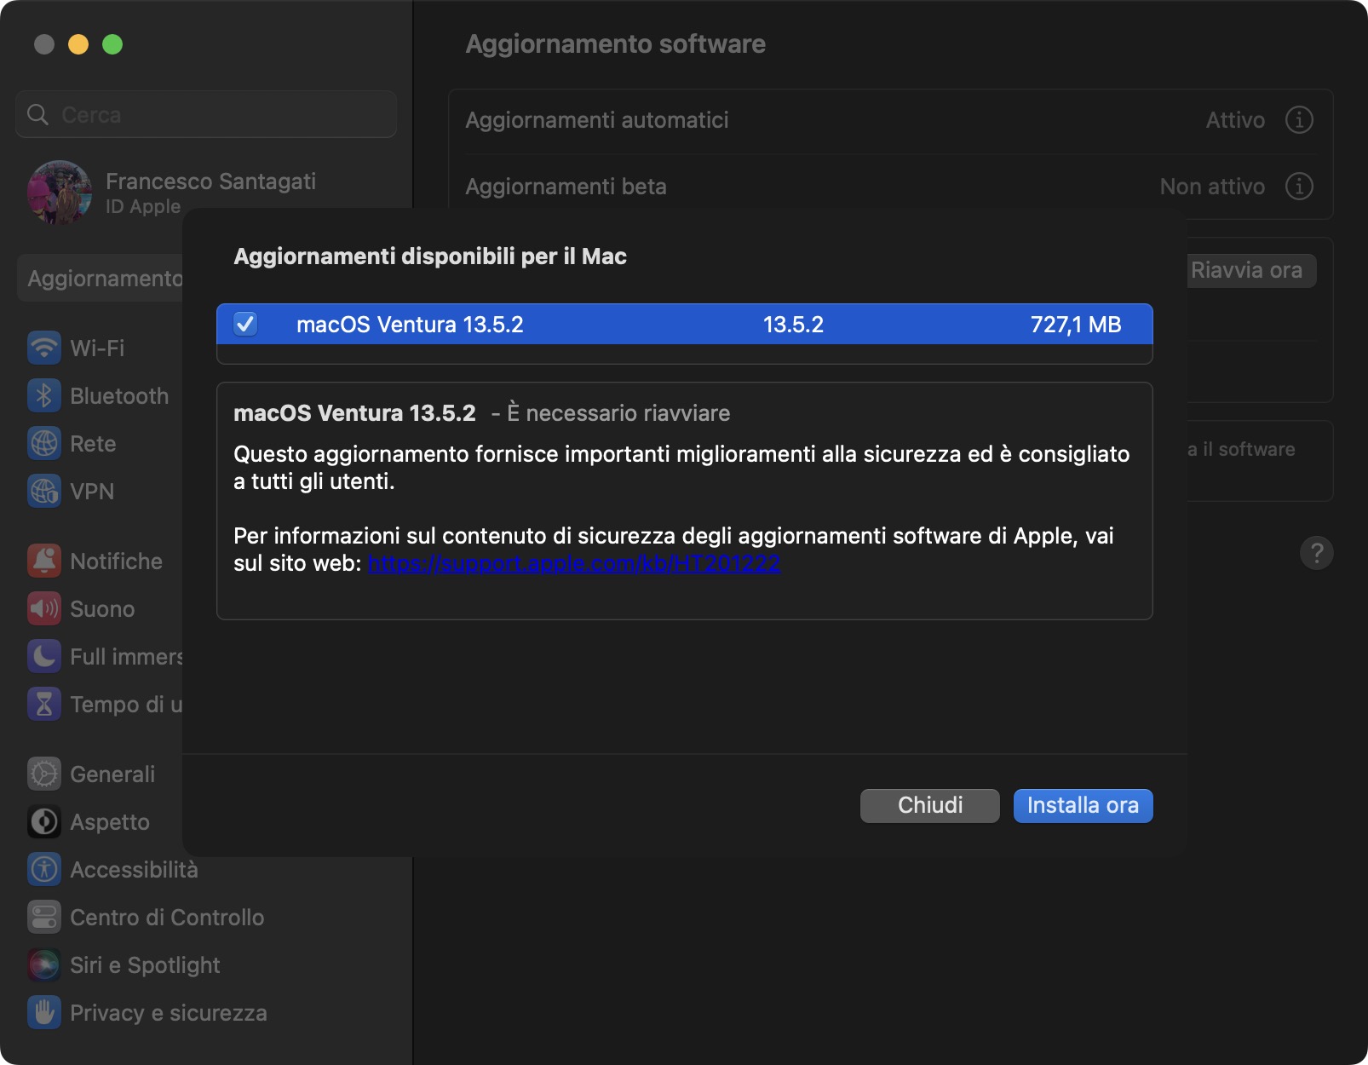
Task: Click the yellow minimize window button
Action: point(78,44)
